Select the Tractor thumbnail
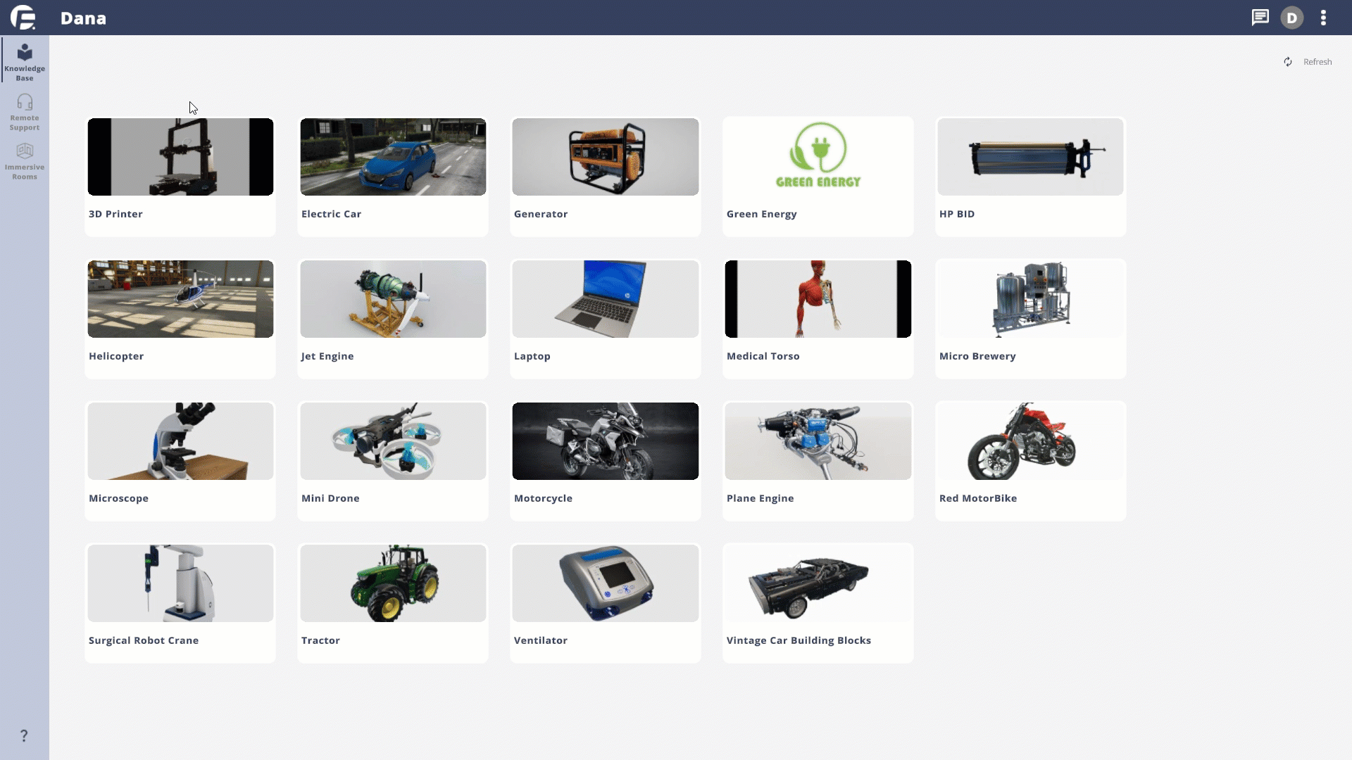Image resolution: width=1352 pixels, height=760 pixels. point(393,583)
